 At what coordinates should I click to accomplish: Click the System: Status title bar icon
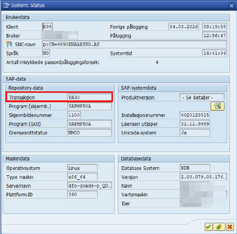[6, 6]
